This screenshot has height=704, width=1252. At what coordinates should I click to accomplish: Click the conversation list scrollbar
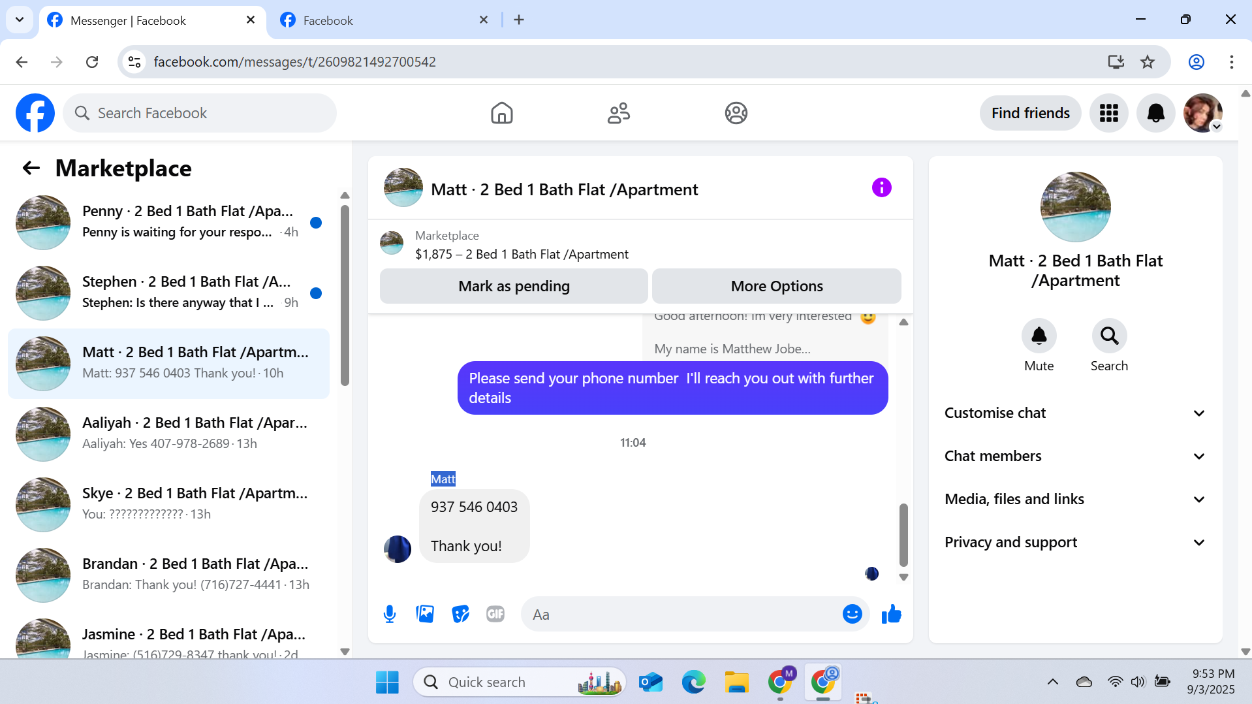[345, 295]
